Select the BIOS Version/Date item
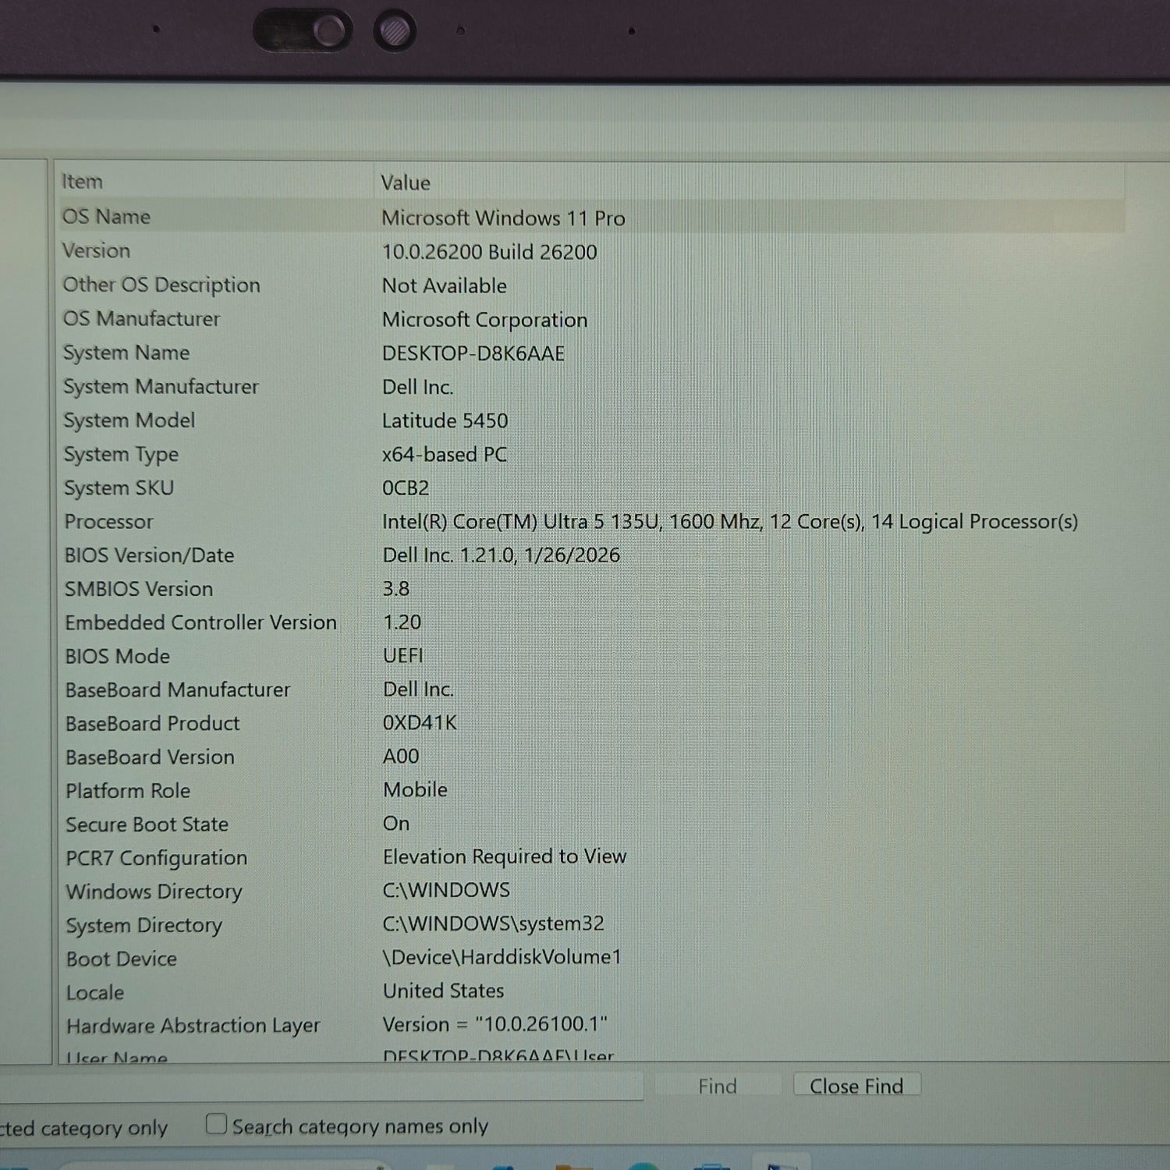The height and width of the screenshot is (1170, 1170). [149, 555]
